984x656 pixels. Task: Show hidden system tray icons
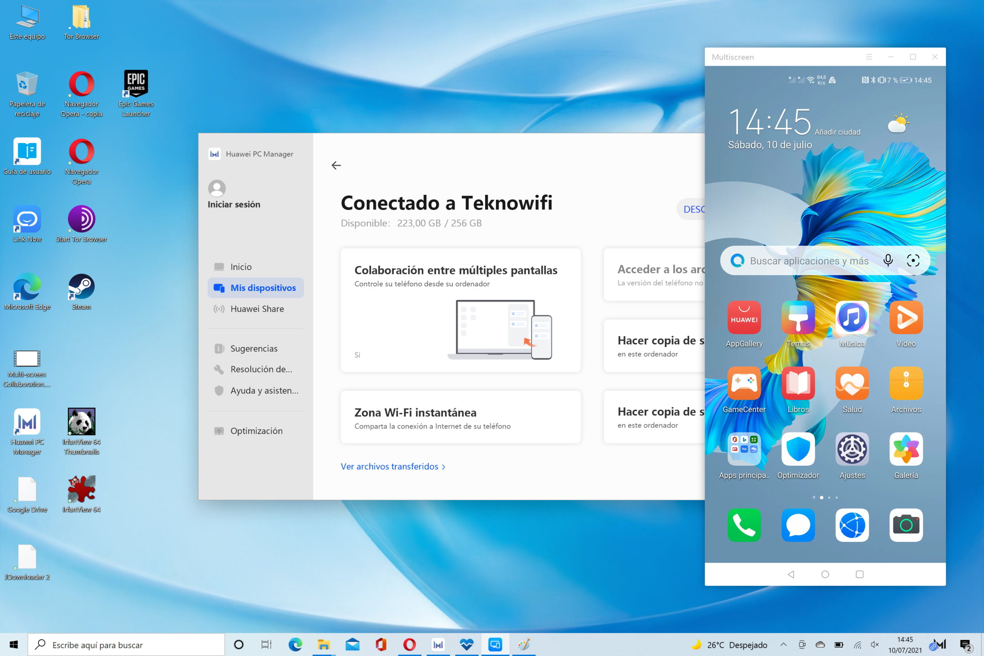coord(783,645)
